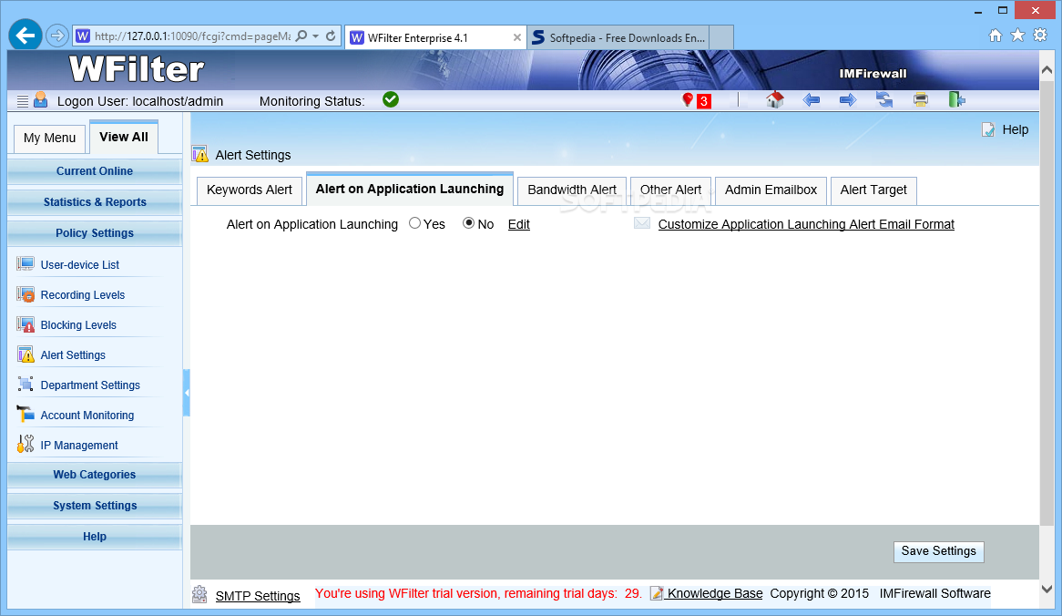Click the browser back arrow button
This screenshot has height=616, width=1062.
(26, 36)
